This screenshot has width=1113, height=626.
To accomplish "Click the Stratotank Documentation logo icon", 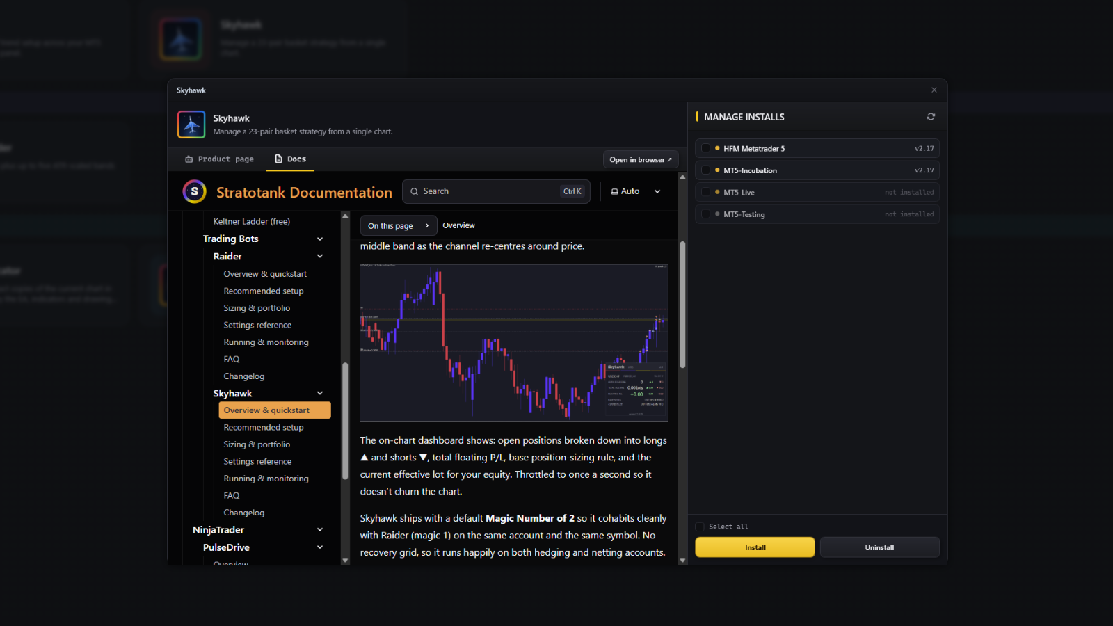I will click(195, 191).
